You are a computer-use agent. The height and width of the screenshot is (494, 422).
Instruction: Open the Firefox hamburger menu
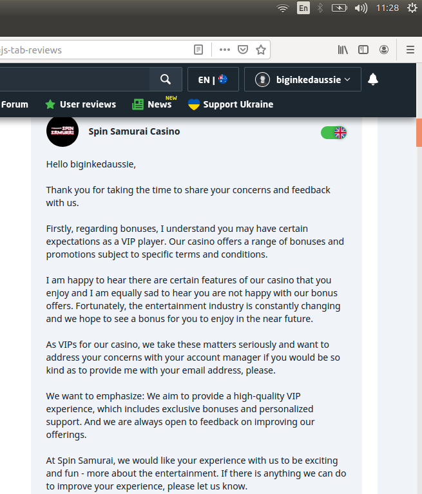(410, 50)
